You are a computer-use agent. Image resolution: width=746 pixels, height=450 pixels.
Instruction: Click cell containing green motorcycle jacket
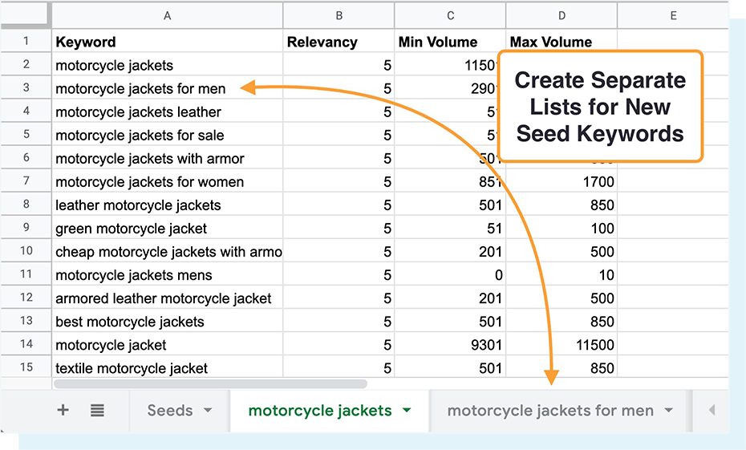coord(167,229)
